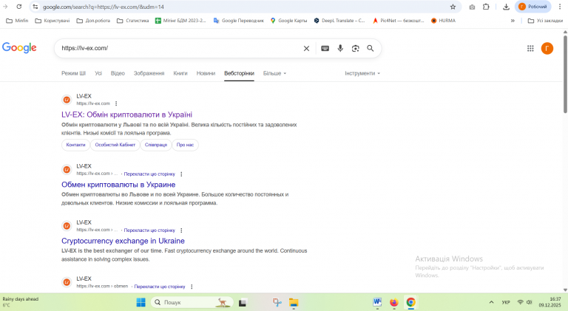Viewport: 568px width, 311px height.
Task: Click the magnifier search button
Action: tap(371, 48)
